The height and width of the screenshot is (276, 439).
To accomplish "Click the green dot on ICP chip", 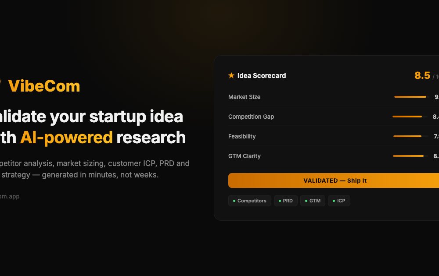I will click(334, 201).
